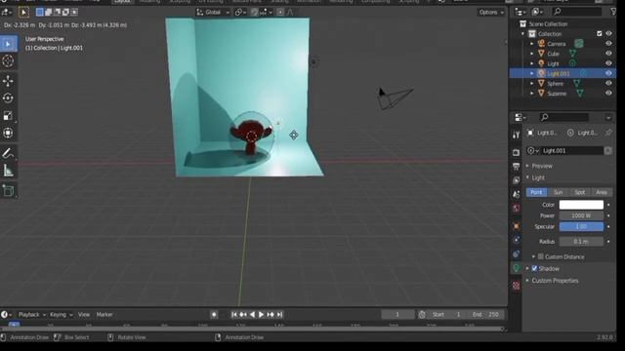The height and width of the screenshot is (351, 625).
Task: Open the light Color swatch
Action: coord(581,205)
